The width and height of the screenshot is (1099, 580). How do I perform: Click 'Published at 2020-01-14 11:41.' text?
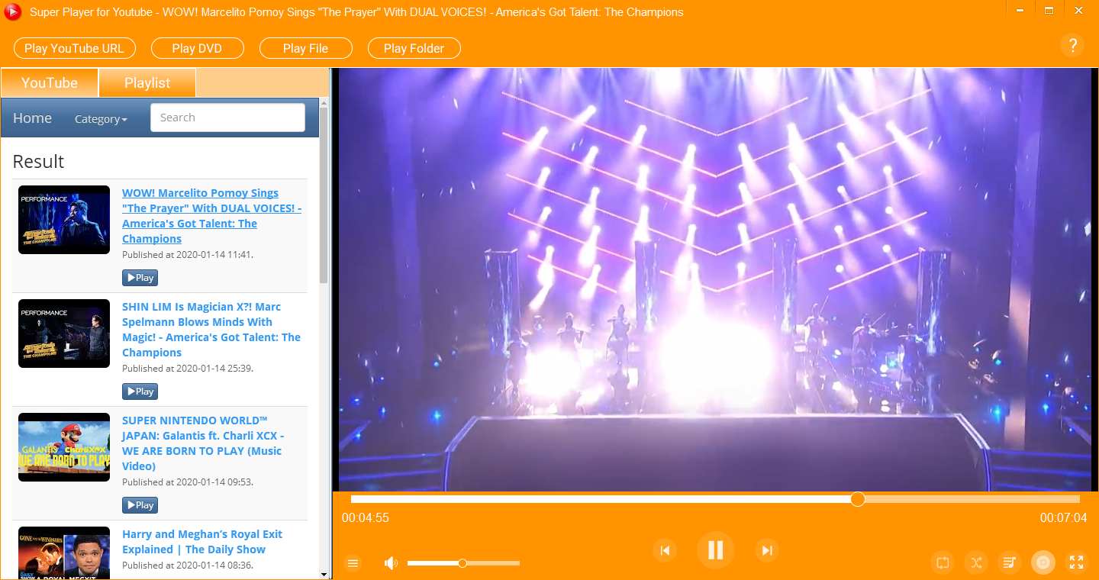click(x=188, y=254)
